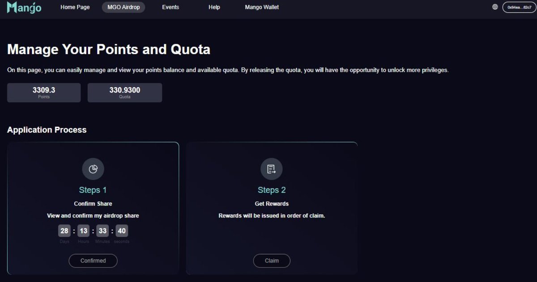The height and width of the screenshot is (282, 537).
Task: Click the Confirm Share label
Action: [x=93, y=204]
